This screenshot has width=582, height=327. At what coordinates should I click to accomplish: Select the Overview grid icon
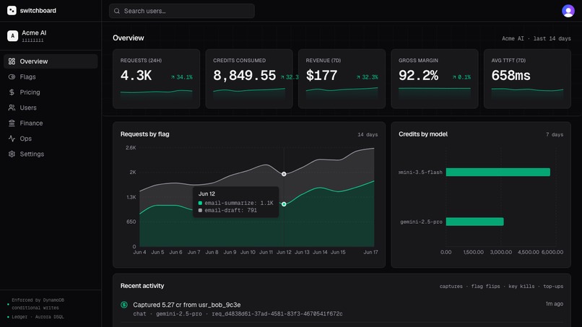coord(12,61)
